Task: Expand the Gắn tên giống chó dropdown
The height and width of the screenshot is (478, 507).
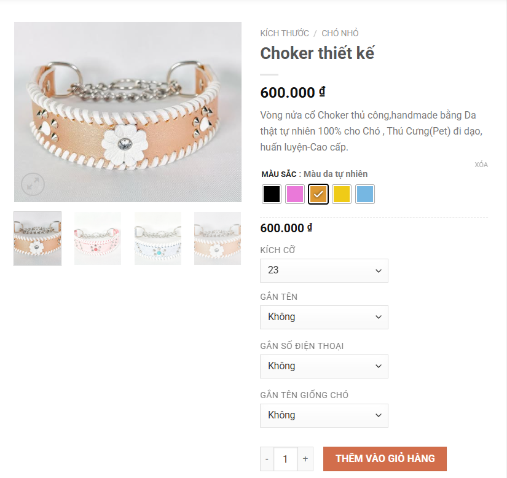Action: pos(324,415)
